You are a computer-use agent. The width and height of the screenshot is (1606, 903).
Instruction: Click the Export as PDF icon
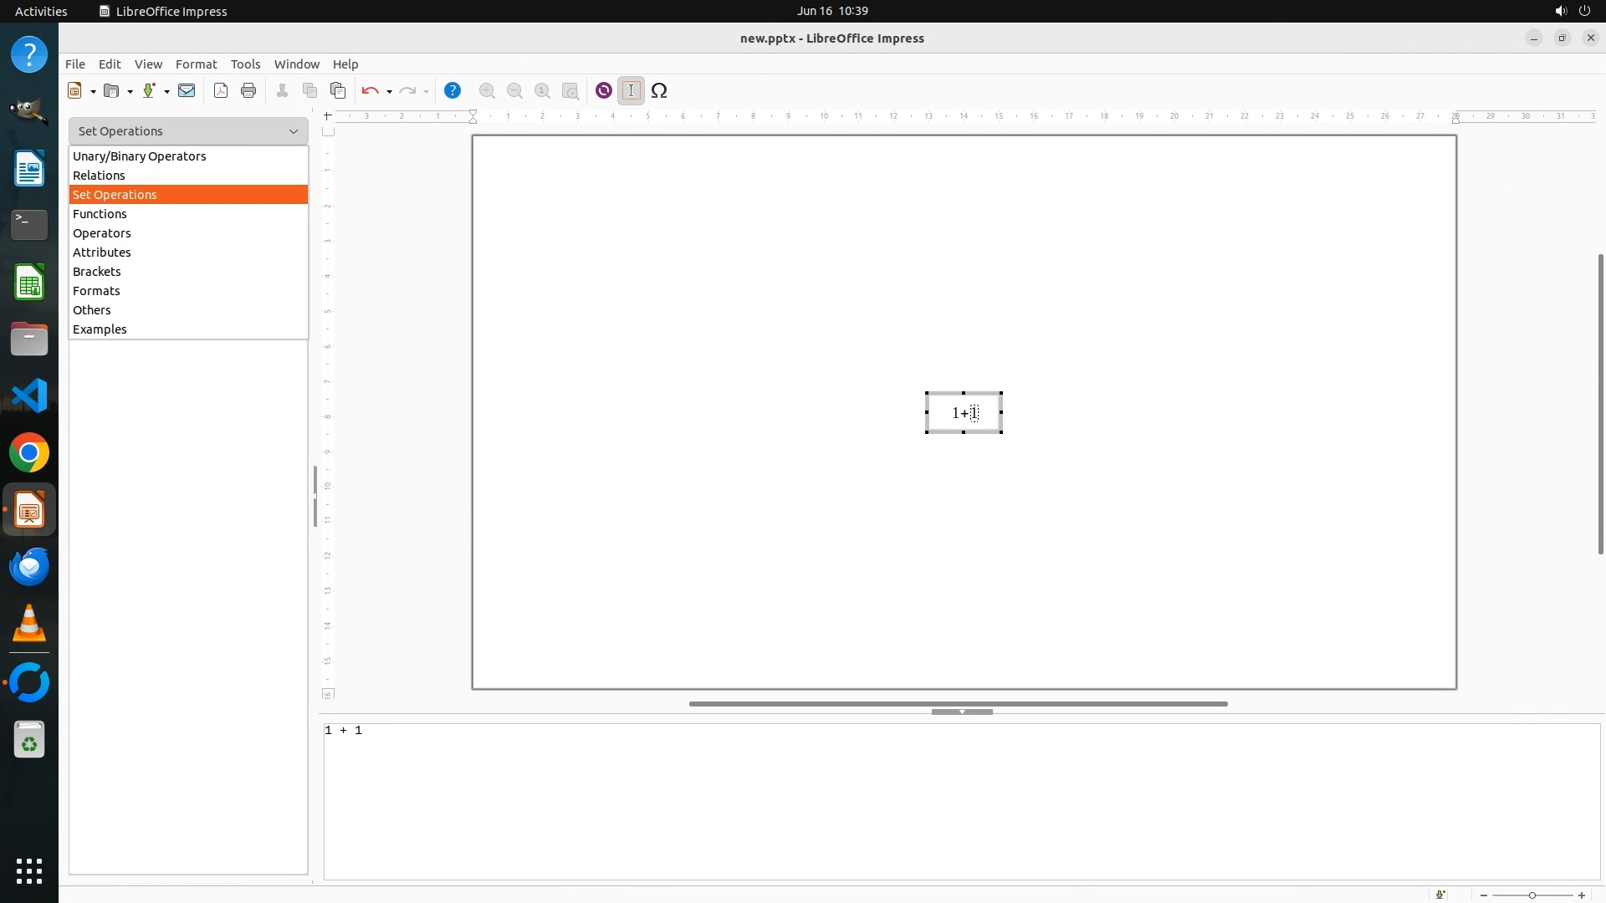tap(221, 90)
